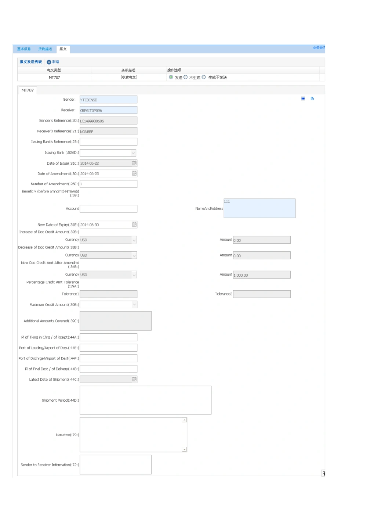
Task: Click the 新增 plus icon
Action: coord(49,62)
